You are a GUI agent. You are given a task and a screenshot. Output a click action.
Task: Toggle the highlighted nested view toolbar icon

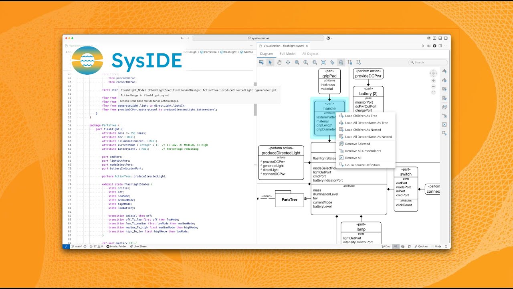point(341,62)
